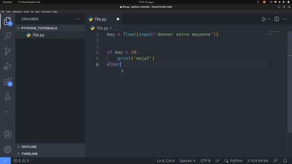Click the unsaved dot on file.py tab
The height and width of the screenshot is (164, 292).
pos(118,19)
